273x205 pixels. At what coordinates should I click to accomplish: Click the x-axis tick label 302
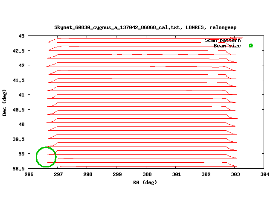click(x=206, y=174)
